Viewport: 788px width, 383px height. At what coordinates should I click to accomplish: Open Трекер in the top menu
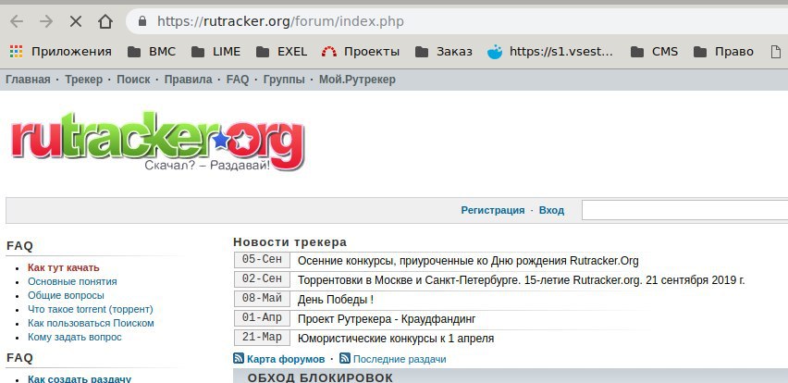pyautogui.click(x=83, y=80)
